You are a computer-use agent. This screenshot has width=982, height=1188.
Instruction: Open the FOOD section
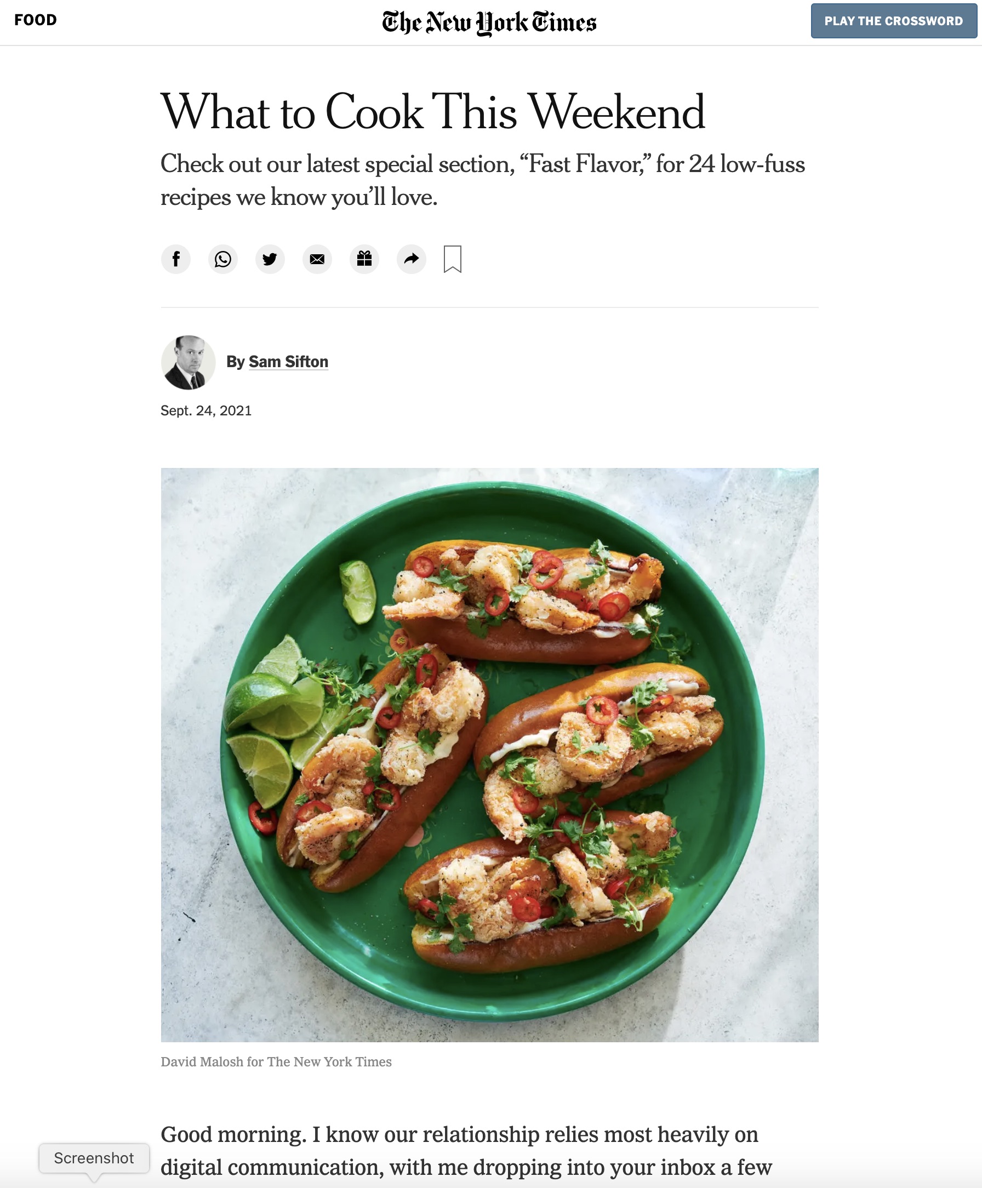click(x=36, y=20)
